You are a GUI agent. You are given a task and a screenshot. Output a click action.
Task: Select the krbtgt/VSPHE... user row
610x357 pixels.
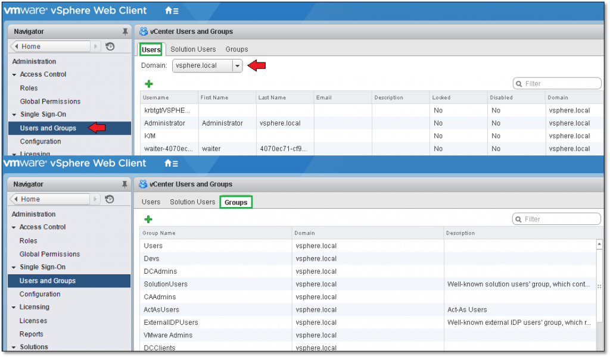point(372,110)
